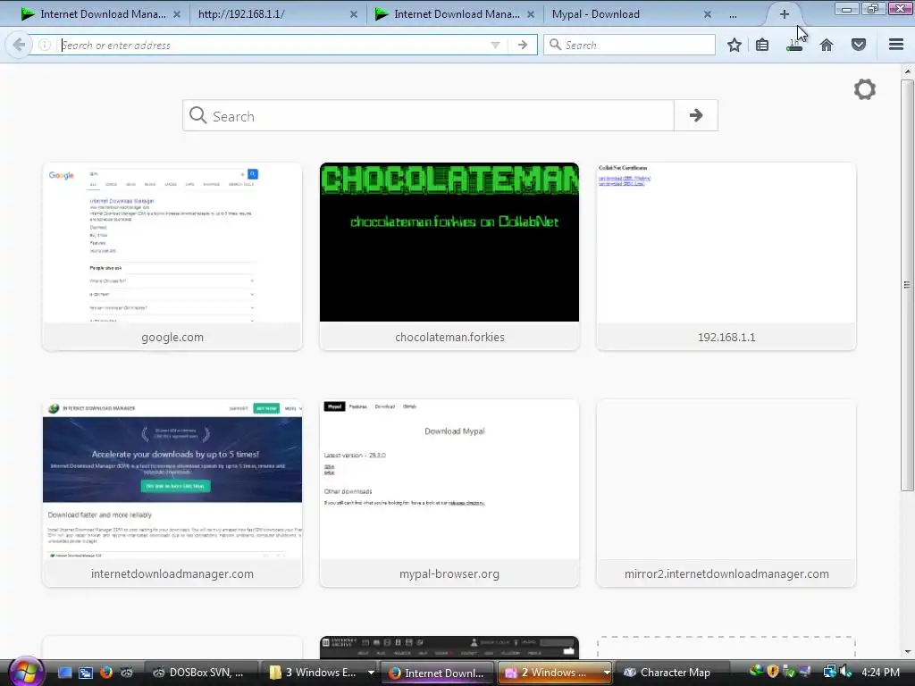
Task: Open new tab with plus button
Action: pos(785,14)
